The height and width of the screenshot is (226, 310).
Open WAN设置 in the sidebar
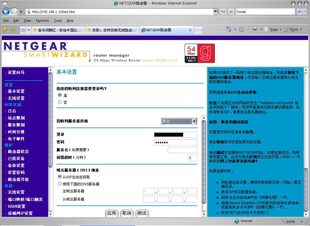tap(17, 206)
